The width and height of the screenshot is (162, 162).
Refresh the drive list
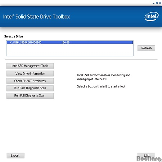click(146, 48)
